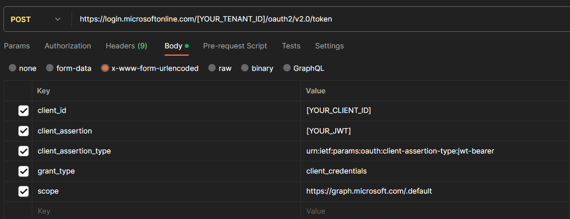
Task: Switch to Pre-request Script tab
Action: tap(235, 46)
